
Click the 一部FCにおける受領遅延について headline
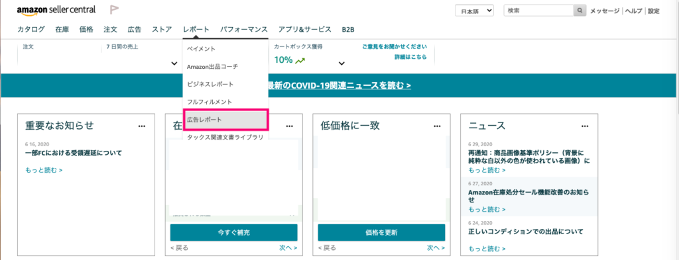(74, 153)
